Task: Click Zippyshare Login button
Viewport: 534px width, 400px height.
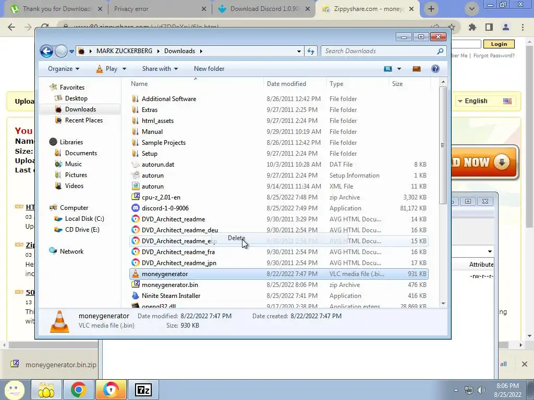Action: click(499, 44)
